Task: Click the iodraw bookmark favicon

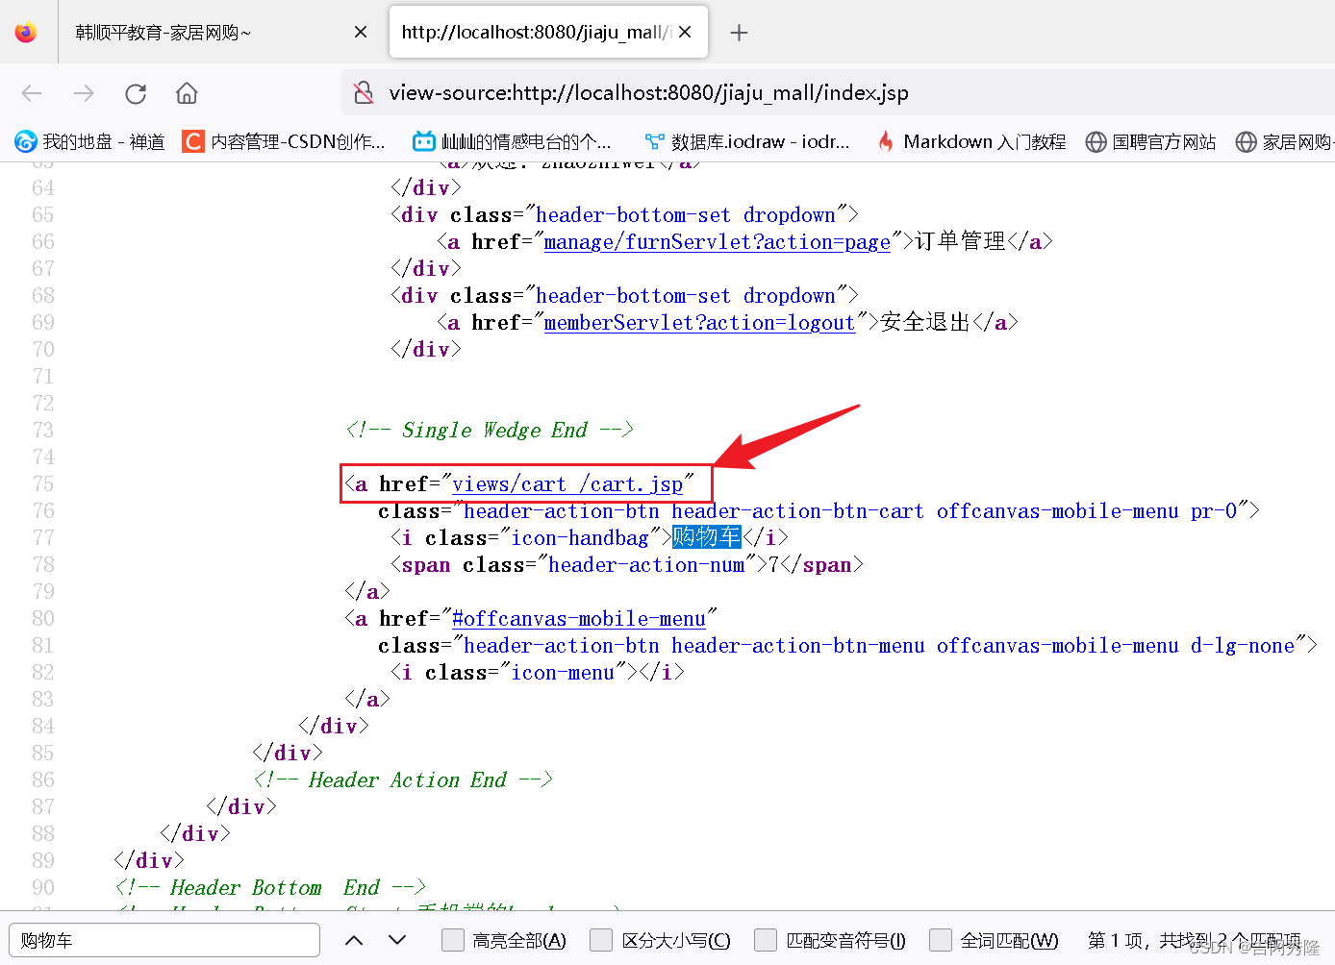Action: click(x=655, y=142)
